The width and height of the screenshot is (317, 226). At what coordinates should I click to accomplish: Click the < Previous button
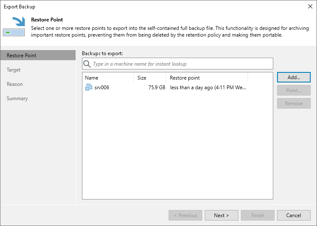point(185,215)
